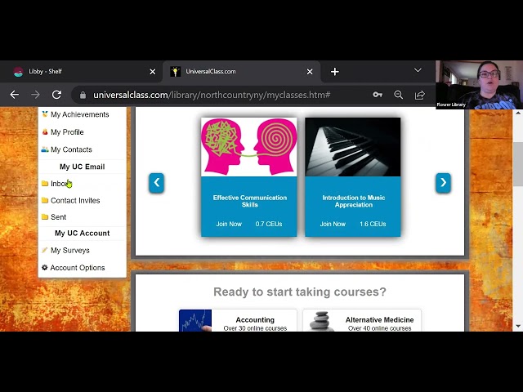Click the padlock site info icon
523x392 pixels.
(83, 95)
